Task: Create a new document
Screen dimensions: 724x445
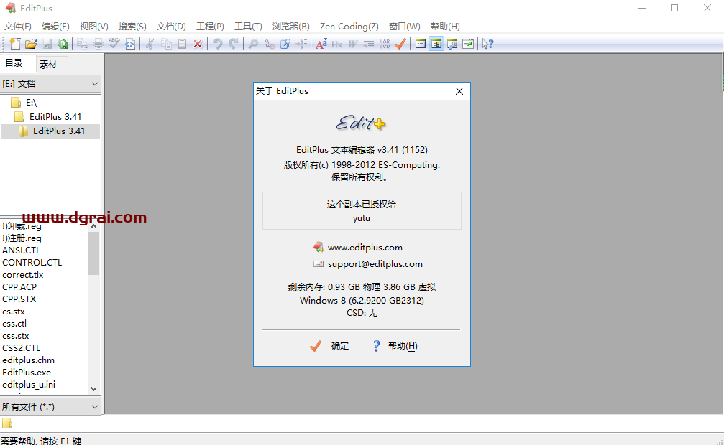Action: coord(15,44)
